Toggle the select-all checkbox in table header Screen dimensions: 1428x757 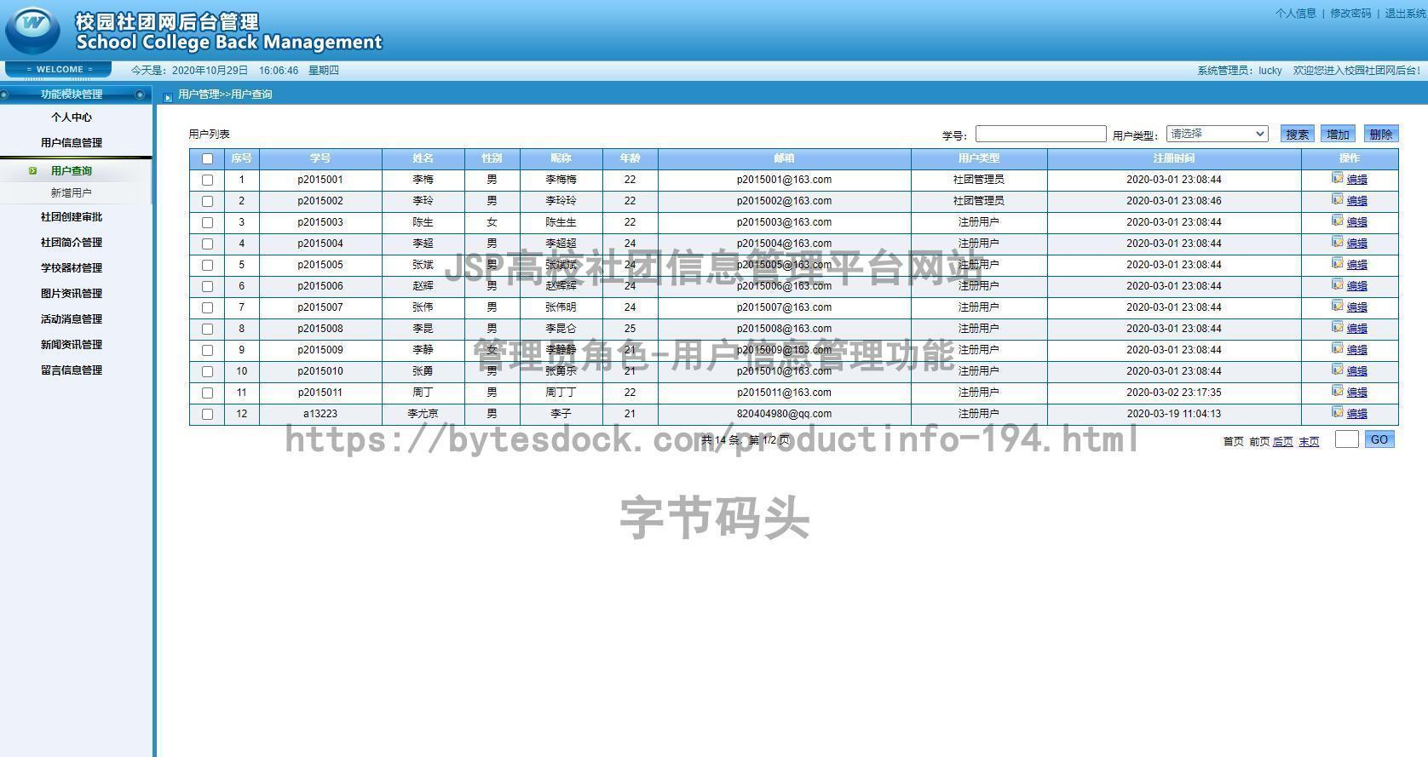point(207,158)
